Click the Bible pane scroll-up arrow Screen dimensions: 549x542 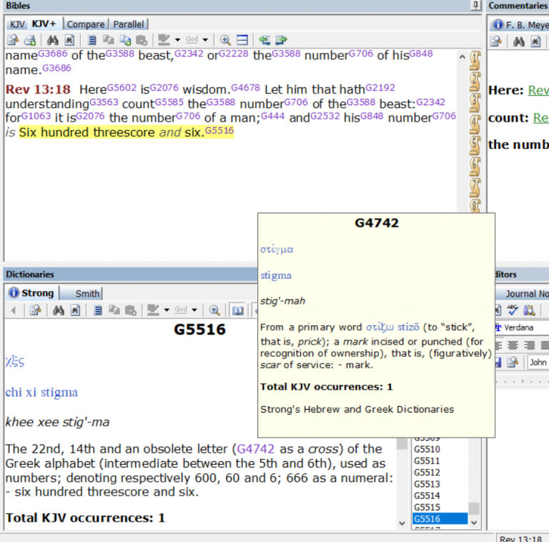tap(463, 56)
